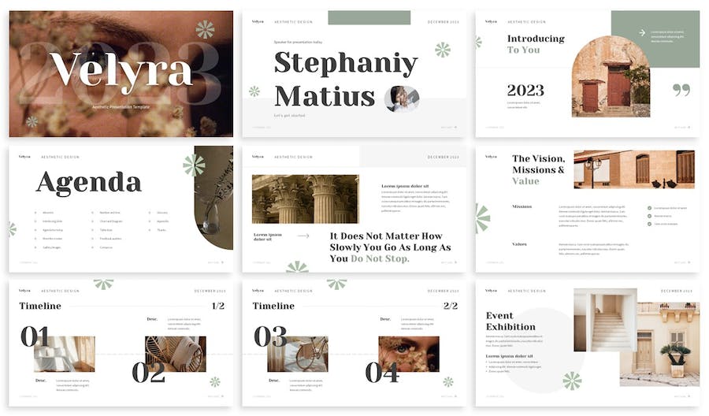Click the sage green header bar on speaker slide
This screenshot has height=416, width=709.
pos(369,18)
